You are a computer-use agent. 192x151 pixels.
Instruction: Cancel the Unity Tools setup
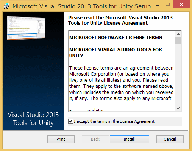click(170, 139)
